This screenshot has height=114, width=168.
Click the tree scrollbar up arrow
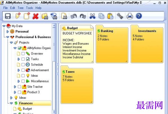(54, 26)
